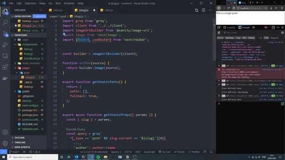285x160 pixels.
Task: Open a new browser tab with plus
Action: 257,3
